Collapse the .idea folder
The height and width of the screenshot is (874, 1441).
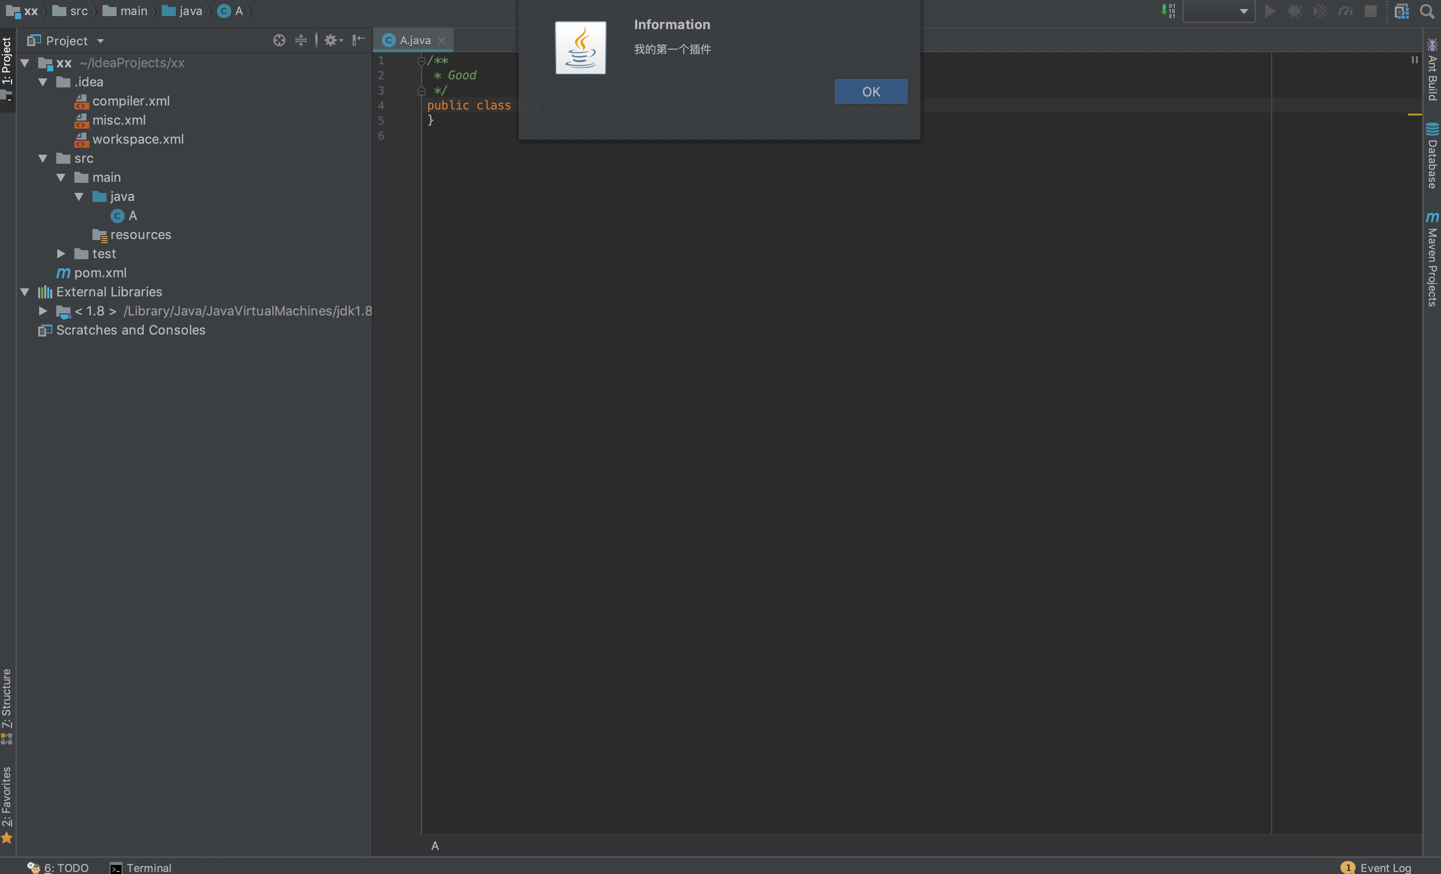point(43,82)
